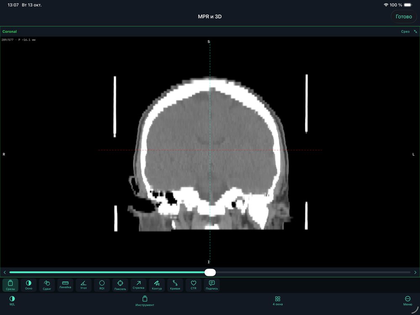Viewport: 420px width, 315px height.
Task: Select the Угол angle tool
Action: [x=84, y=285]
